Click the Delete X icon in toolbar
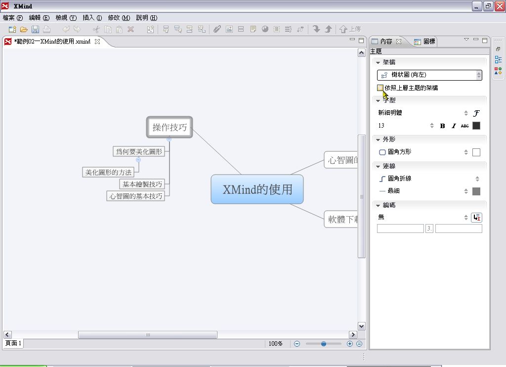Viewport: 506px width, 367px height. click(130, 29)
